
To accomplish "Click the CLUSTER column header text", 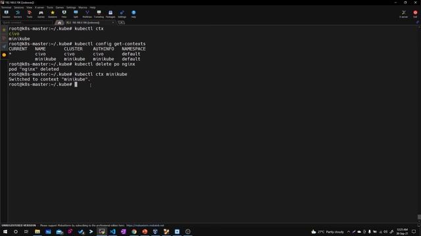I will tap(73, 49).
